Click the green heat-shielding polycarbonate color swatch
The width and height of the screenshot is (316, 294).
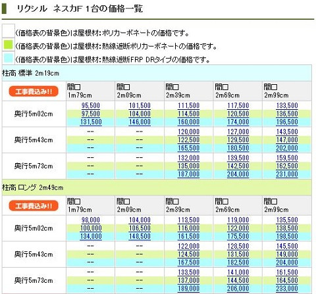tap(9, 45)
